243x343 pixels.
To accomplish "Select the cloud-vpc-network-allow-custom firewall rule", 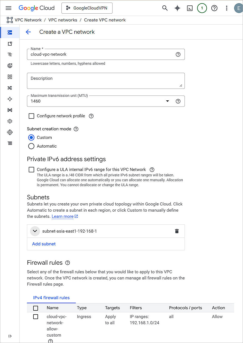I will pyautogui.click(x=35, y=317).
